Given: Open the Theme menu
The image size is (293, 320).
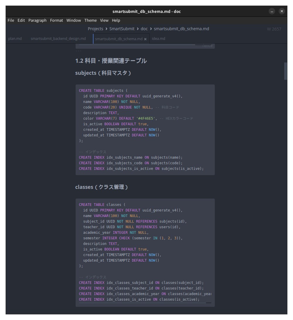Looking at the screenshot, I should click(91, 21).
